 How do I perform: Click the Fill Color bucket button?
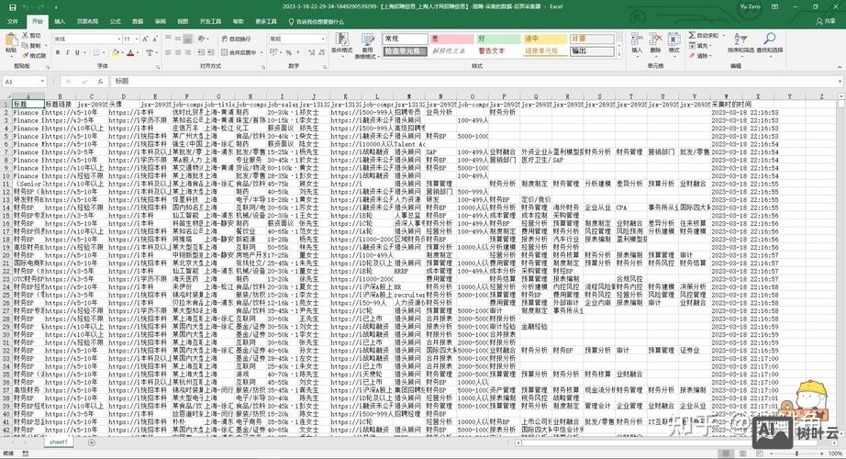tap(115, 52)
